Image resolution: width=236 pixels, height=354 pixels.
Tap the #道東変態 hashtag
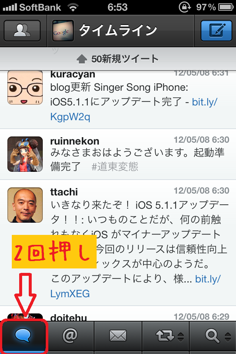(x=115, y=167)
